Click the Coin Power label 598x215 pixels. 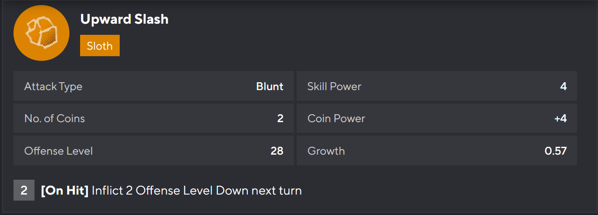[336, 118]
